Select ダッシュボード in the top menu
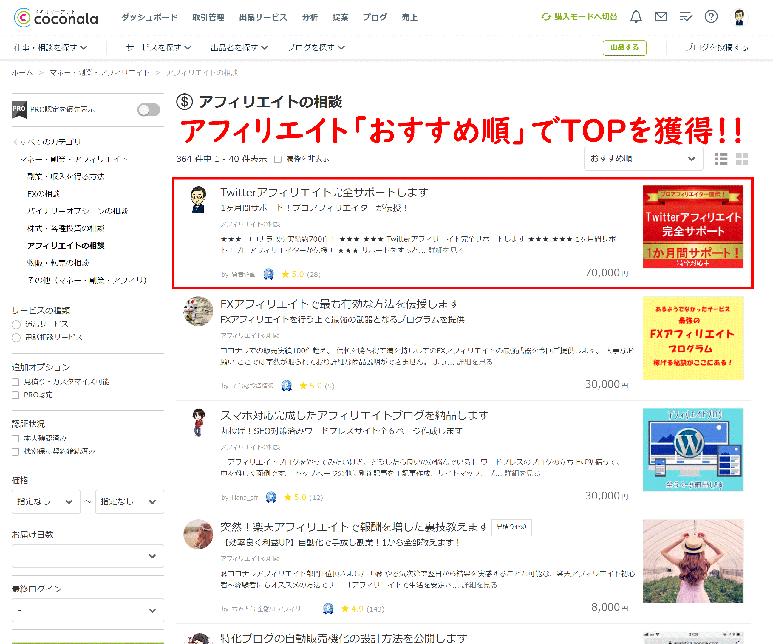The height and width of the screenshot is (644, 773). [149, 17]
